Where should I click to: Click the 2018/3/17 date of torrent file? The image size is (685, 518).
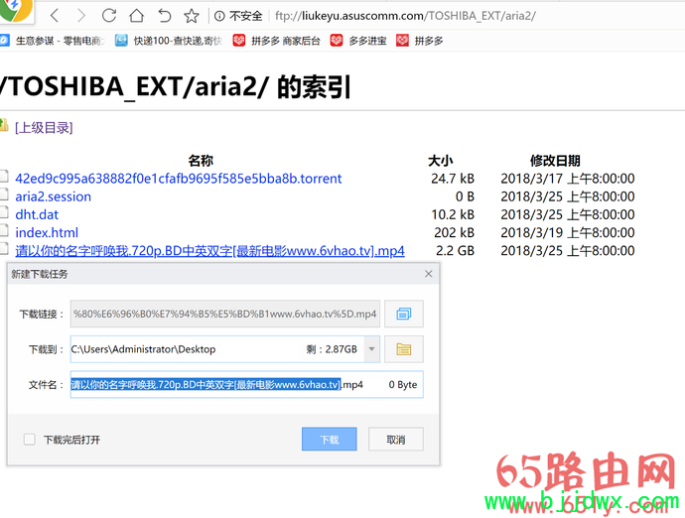tap(568, 179)
